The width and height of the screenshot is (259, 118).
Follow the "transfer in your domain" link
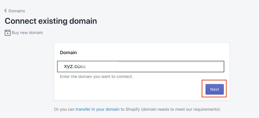click(97, 109)
